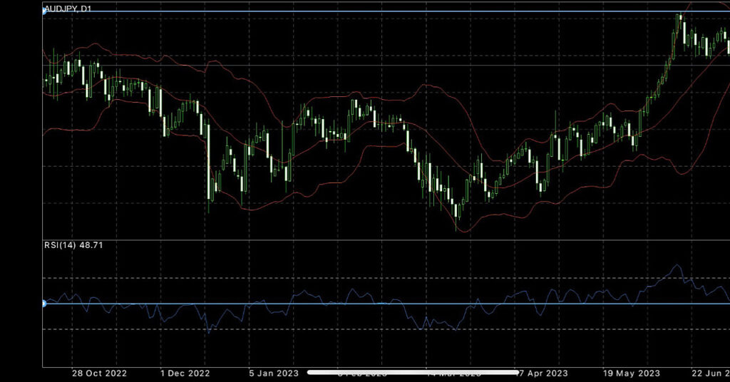Image resolution: width=730 pixels, height=382 pixels.
Task: Click the white home indicator bar at bottom
Action: tap(412, 372)
